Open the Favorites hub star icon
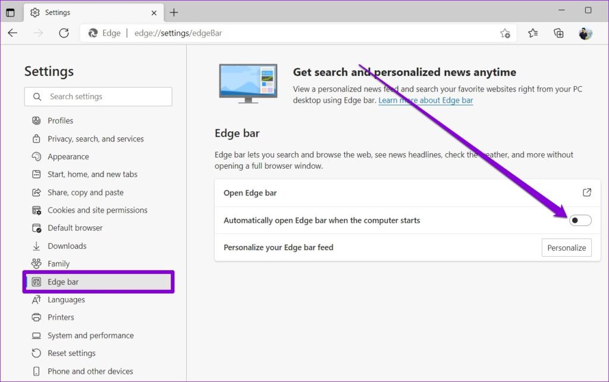Screen dimensions: 609x382 pos(532,33)
